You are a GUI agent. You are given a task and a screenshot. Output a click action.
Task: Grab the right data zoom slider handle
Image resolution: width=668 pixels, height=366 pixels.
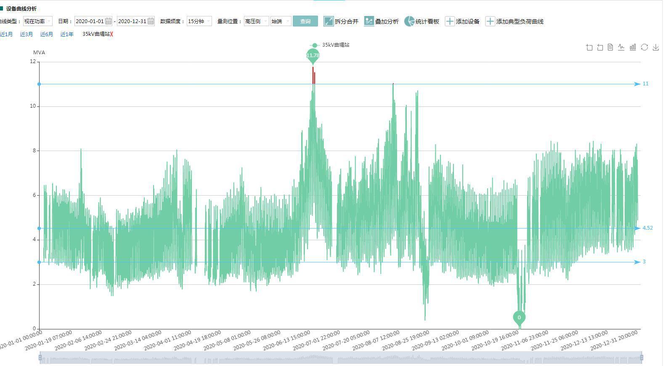tap(641, 358)
